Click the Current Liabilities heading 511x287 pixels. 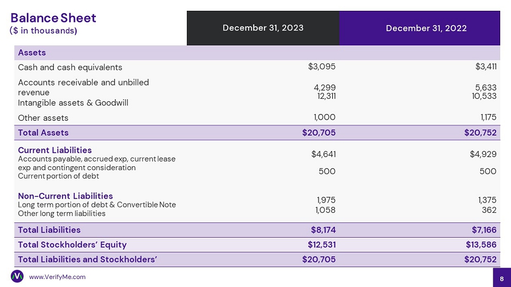pos(55,150)
